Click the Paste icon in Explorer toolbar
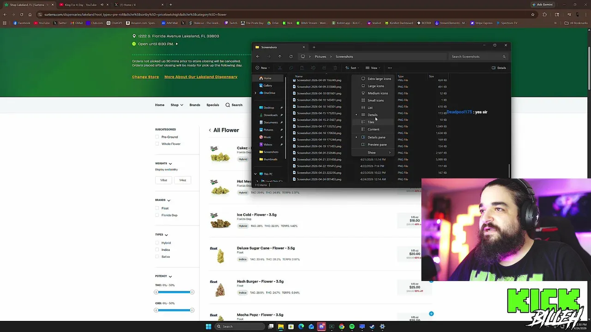The height and width of the screenshot is (332, 591). (302, 68)
